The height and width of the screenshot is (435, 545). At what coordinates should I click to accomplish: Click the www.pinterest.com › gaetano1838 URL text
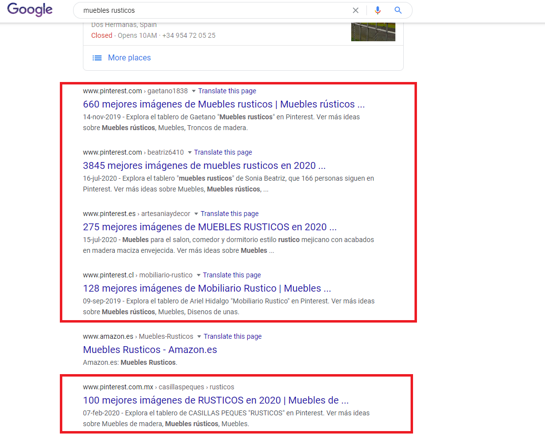tap(135, 91)
